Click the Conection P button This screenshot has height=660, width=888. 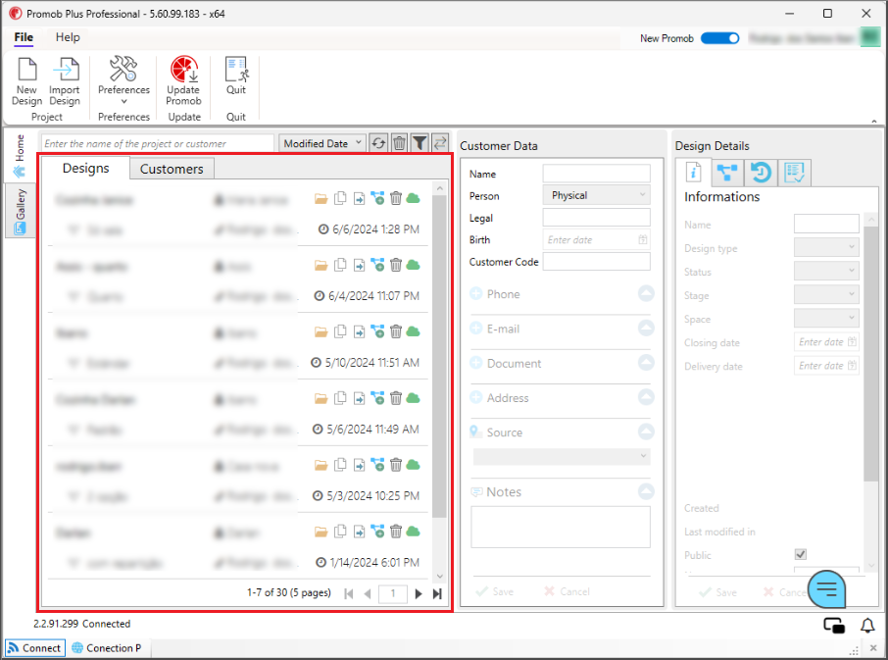107,648
